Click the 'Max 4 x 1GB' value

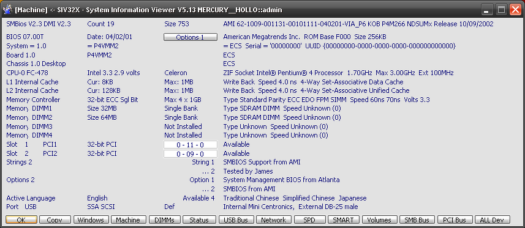pos(183,100)
